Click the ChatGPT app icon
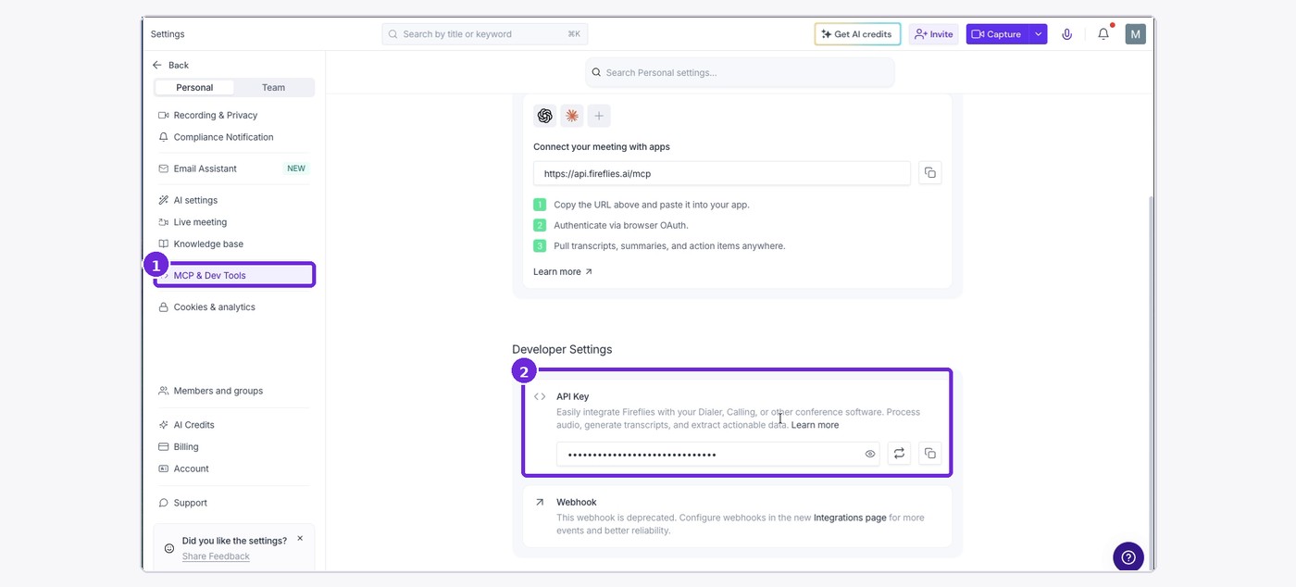 (x=545, y=116)
